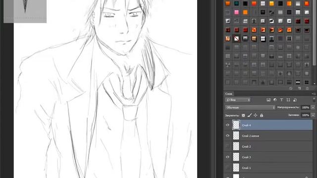
Task: Lock image pixels brush icon
Action: (x=250, y=115)
